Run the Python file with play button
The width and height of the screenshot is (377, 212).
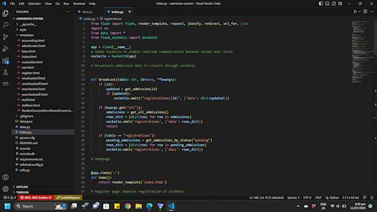pos(355,12)
